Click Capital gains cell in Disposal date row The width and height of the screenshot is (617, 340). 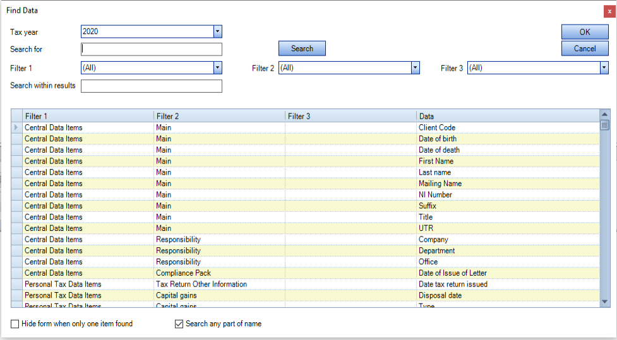tap(220, 296)
